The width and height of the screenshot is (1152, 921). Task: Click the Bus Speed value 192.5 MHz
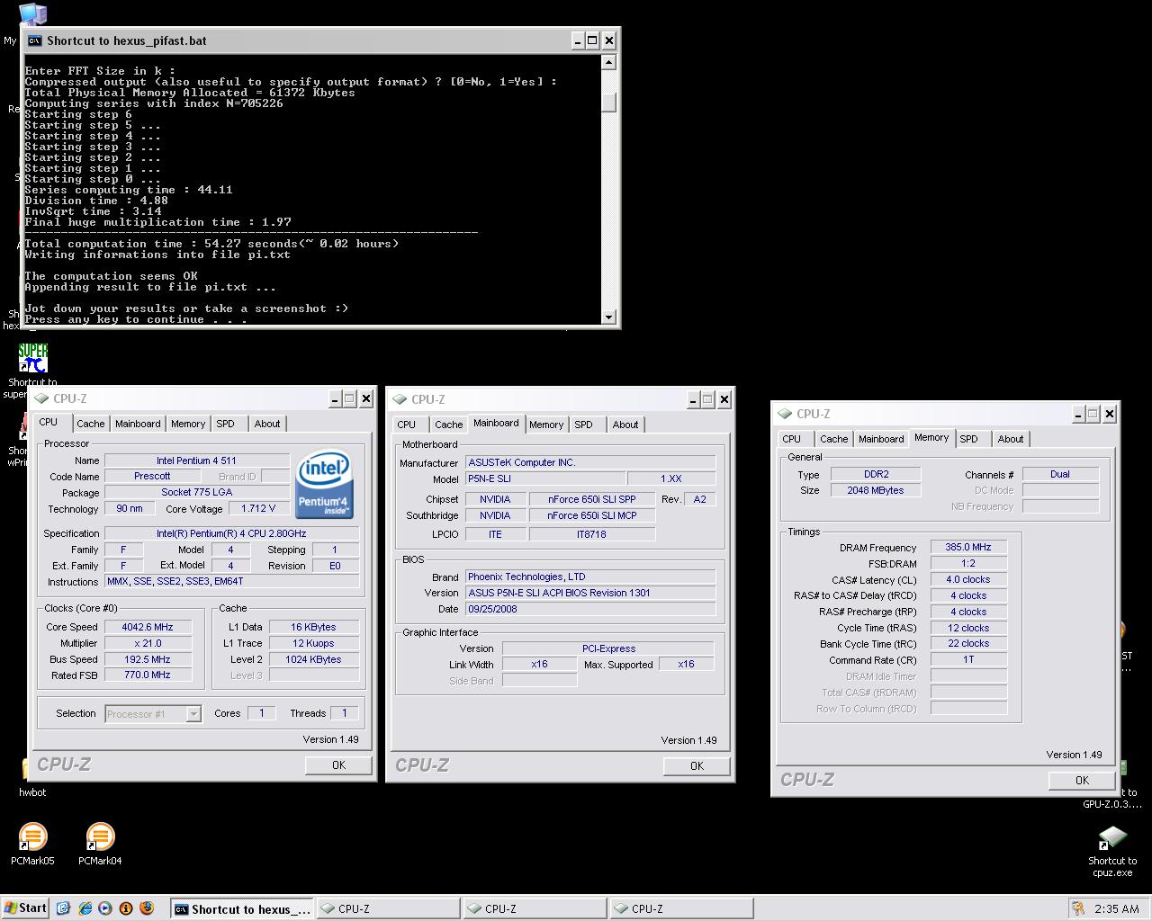(x=147, y=659)
